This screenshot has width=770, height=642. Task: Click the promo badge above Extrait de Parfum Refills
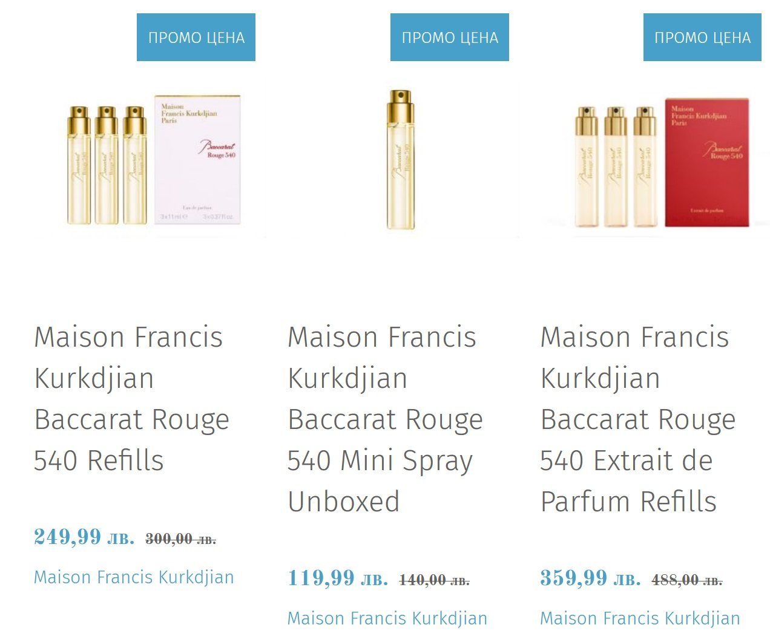702,38
